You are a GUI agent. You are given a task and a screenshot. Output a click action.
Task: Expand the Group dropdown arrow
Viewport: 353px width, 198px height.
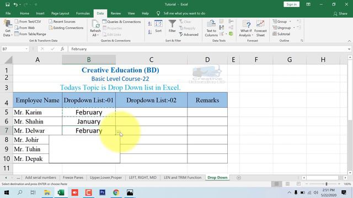pyautogui.click(x=290, y=21)
